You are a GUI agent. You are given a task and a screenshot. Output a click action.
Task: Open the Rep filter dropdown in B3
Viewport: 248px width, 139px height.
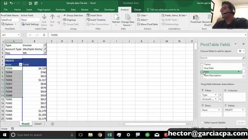[x=45, y=53]
